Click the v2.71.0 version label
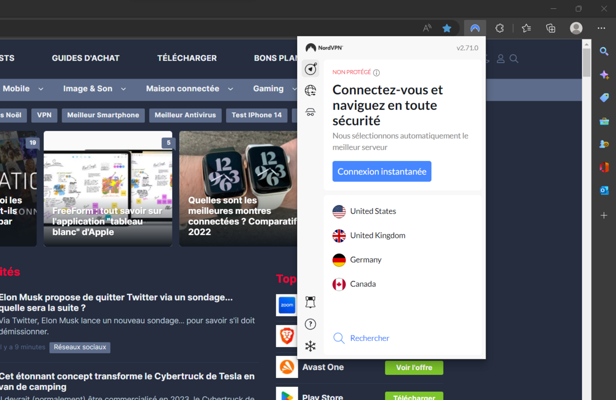The width and height of the screenshot is (616, 400). click(x=467, y=48)
